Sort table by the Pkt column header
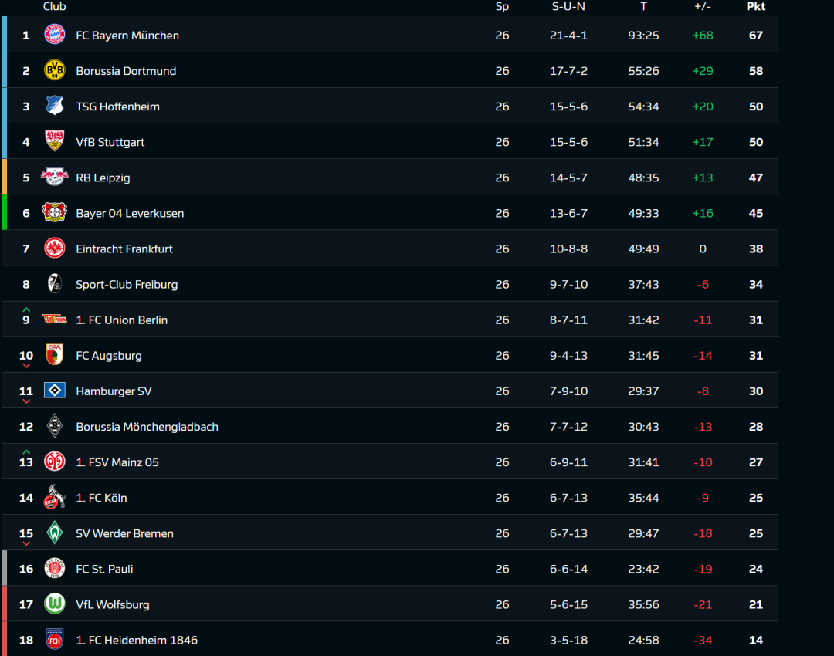 tap(755, 6)
